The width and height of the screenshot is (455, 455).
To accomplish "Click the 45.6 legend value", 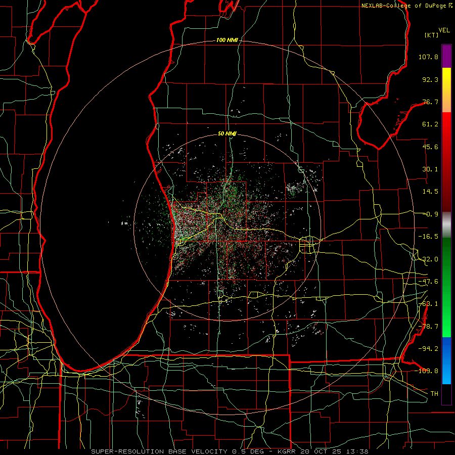I will tap(430, 147).
